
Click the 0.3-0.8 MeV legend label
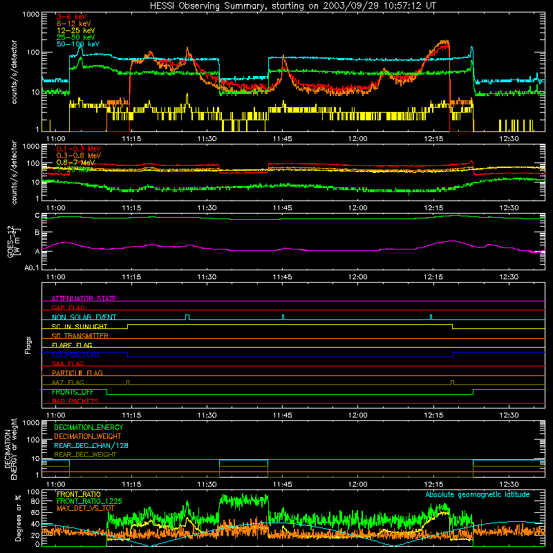point(79,156)
